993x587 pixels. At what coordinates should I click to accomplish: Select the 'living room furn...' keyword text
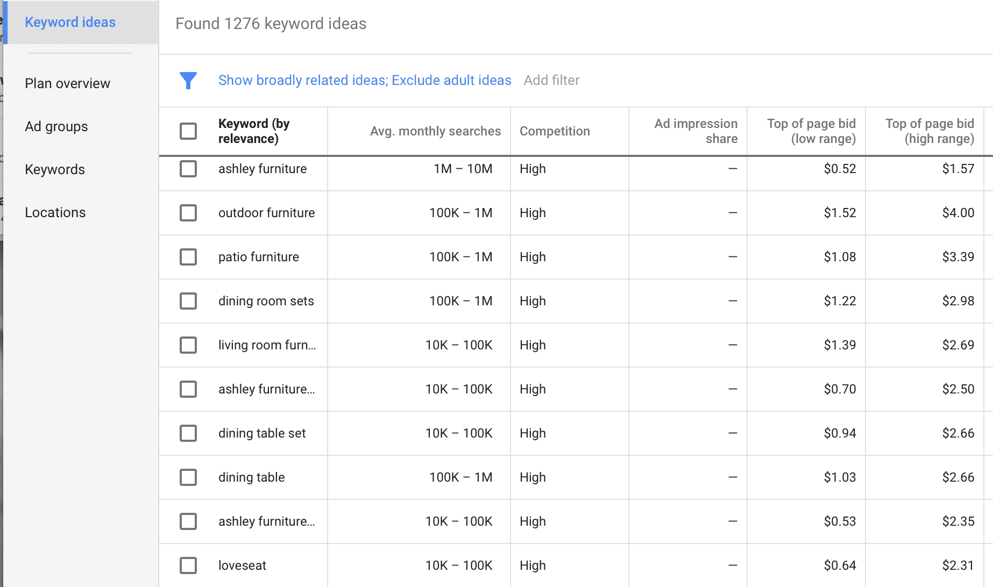(x=267, y=345)
